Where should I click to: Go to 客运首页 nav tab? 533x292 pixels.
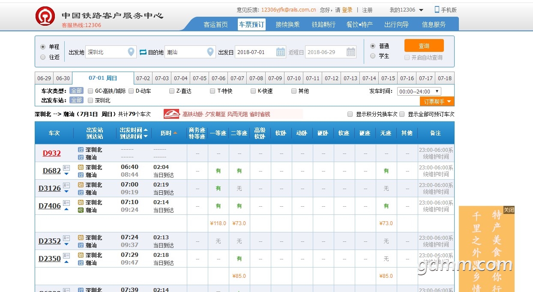(x=216, y=24)
